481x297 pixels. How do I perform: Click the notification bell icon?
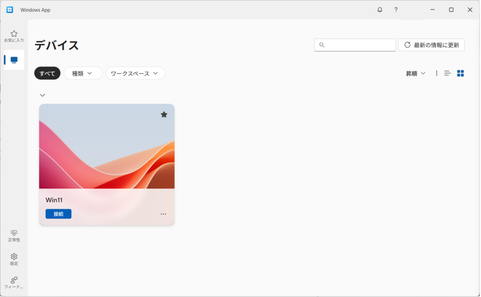(x=380, y=10)
